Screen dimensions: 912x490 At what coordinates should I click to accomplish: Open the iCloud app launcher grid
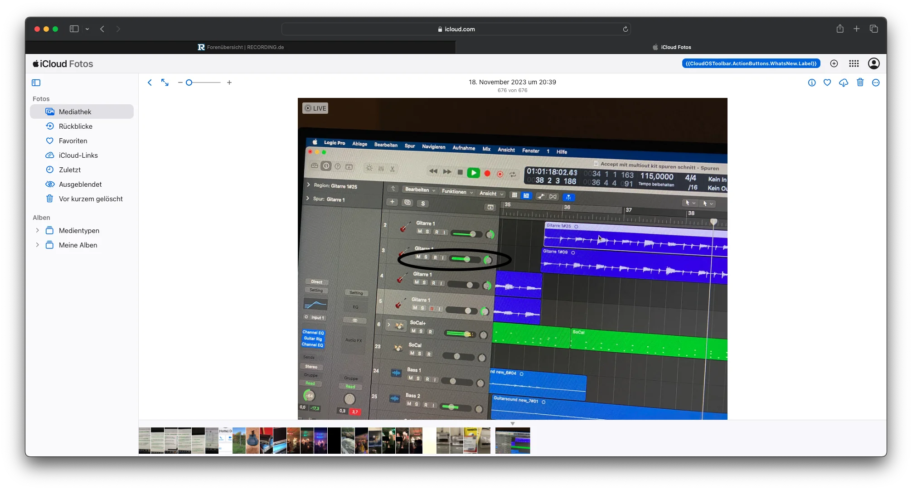(x=854, y=63)
